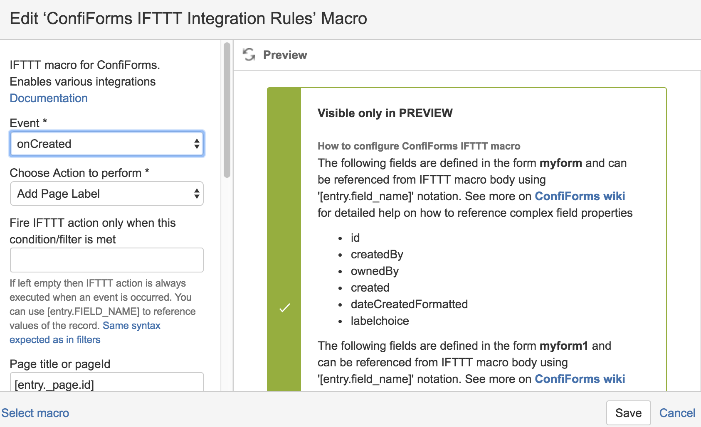The height and width of the screenshot is (427, 701).
Task: Click the Preview heading label
Action: pos(285,55)
